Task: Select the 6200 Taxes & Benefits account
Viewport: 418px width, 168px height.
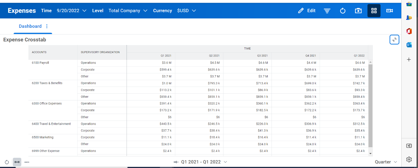Action: coord(47,83)
